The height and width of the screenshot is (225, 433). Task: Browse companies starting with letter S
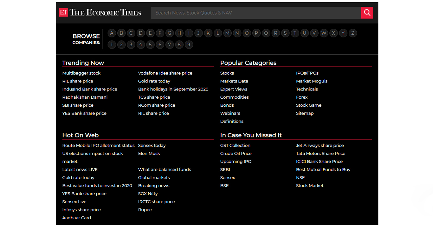pos(285,33)
